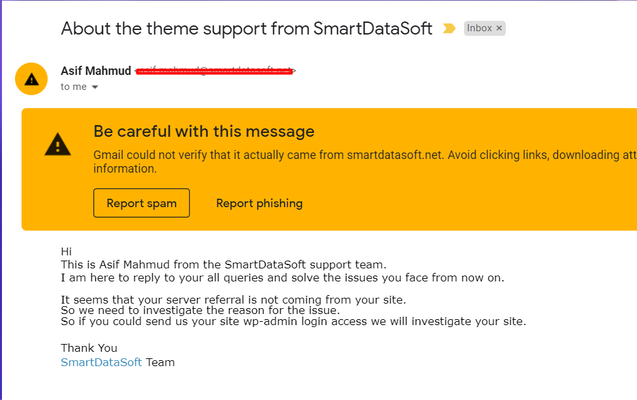Click the email subject heading
The image size is (637, 400).
[x=247, y=29]
